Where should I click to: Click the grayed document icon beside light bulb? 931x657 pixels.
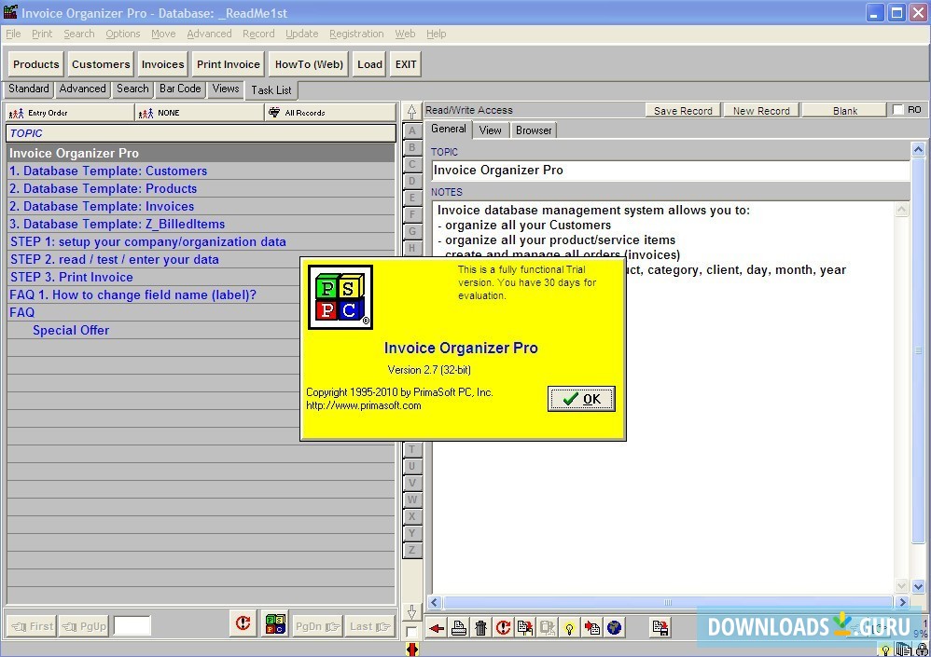coord(547,628)
